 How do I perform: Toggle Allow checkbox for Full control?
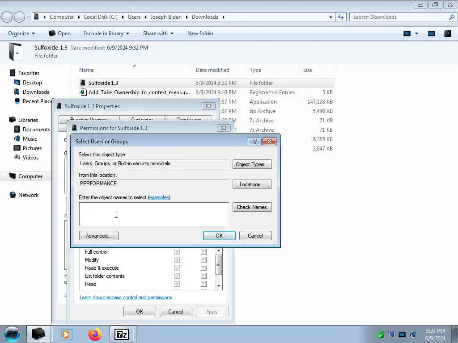(177, 252)
